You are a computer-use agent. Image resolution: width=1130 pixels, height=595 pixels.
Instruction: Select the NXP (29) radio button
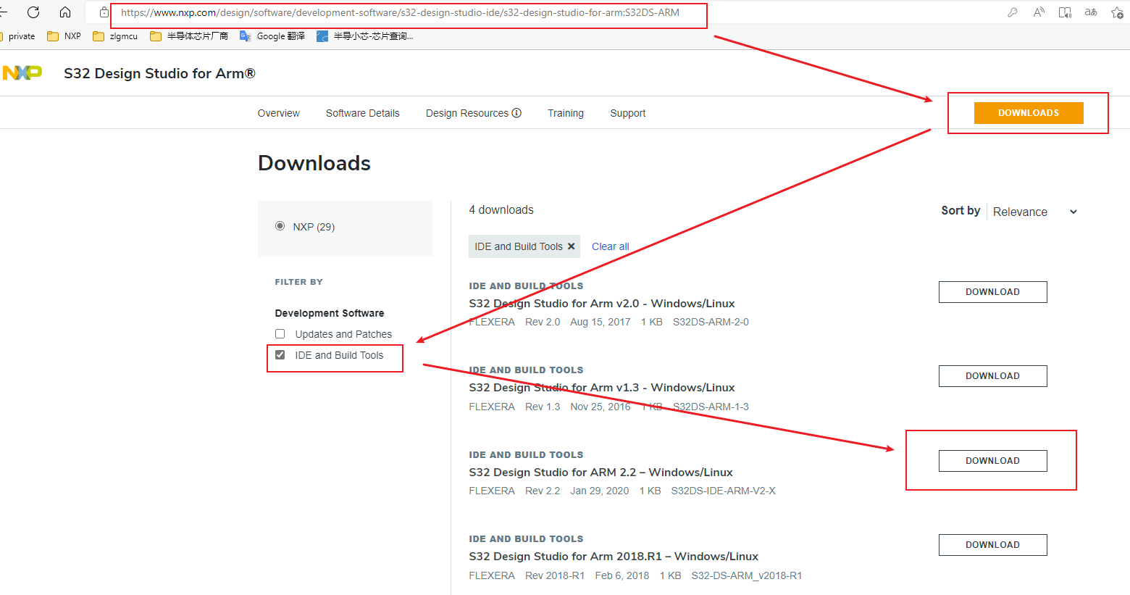tap(280, 226)
